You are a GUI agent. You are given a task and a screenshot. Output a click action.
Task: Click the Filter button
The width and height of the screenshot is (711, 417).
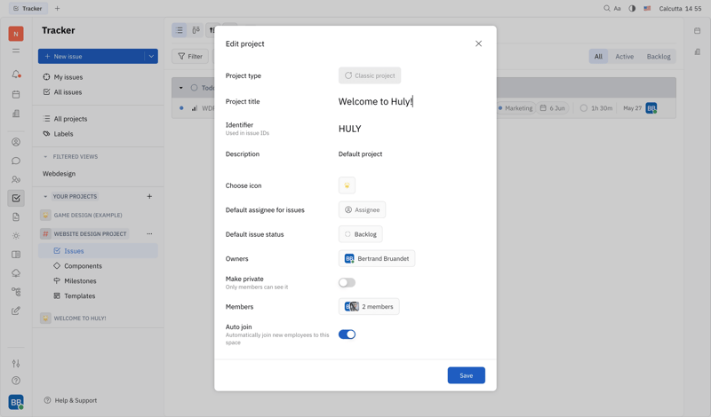pos(190,56)
